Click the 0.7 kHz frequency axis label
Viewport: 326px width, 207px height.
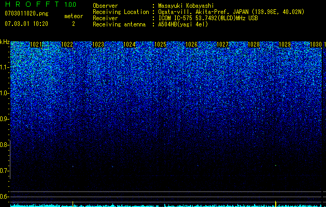tap(4, 171)
